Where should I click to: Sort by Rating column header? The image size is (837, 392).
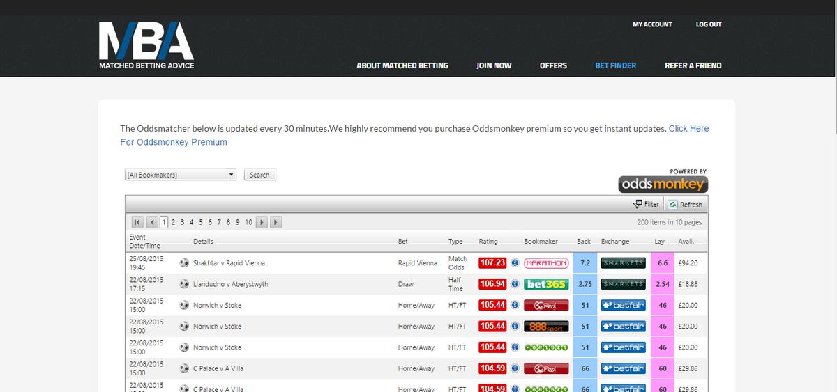tap(488, 242)
